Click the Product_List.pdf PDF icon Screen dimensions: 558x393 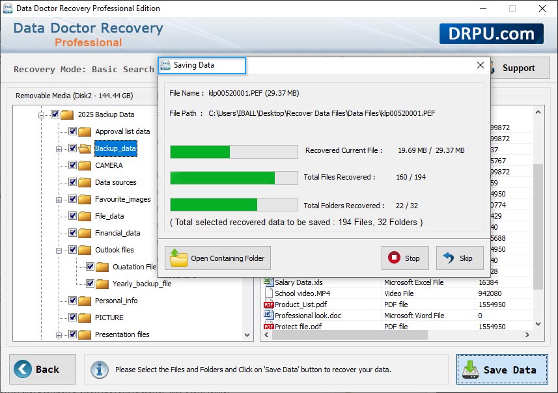tap(268, 305)
